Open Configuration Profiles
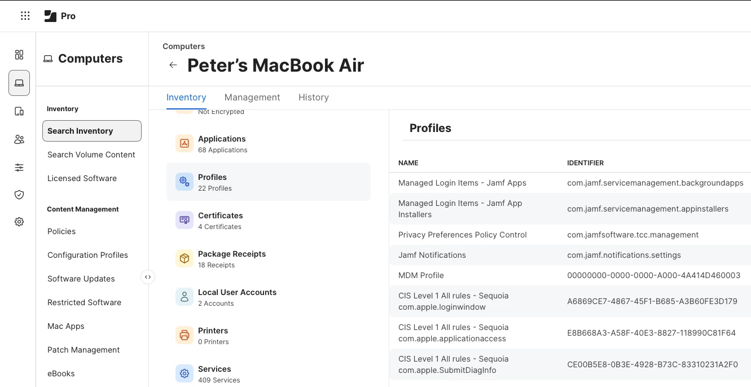Image resolution: width=751 pixels, height=387 pixels. 87,255
